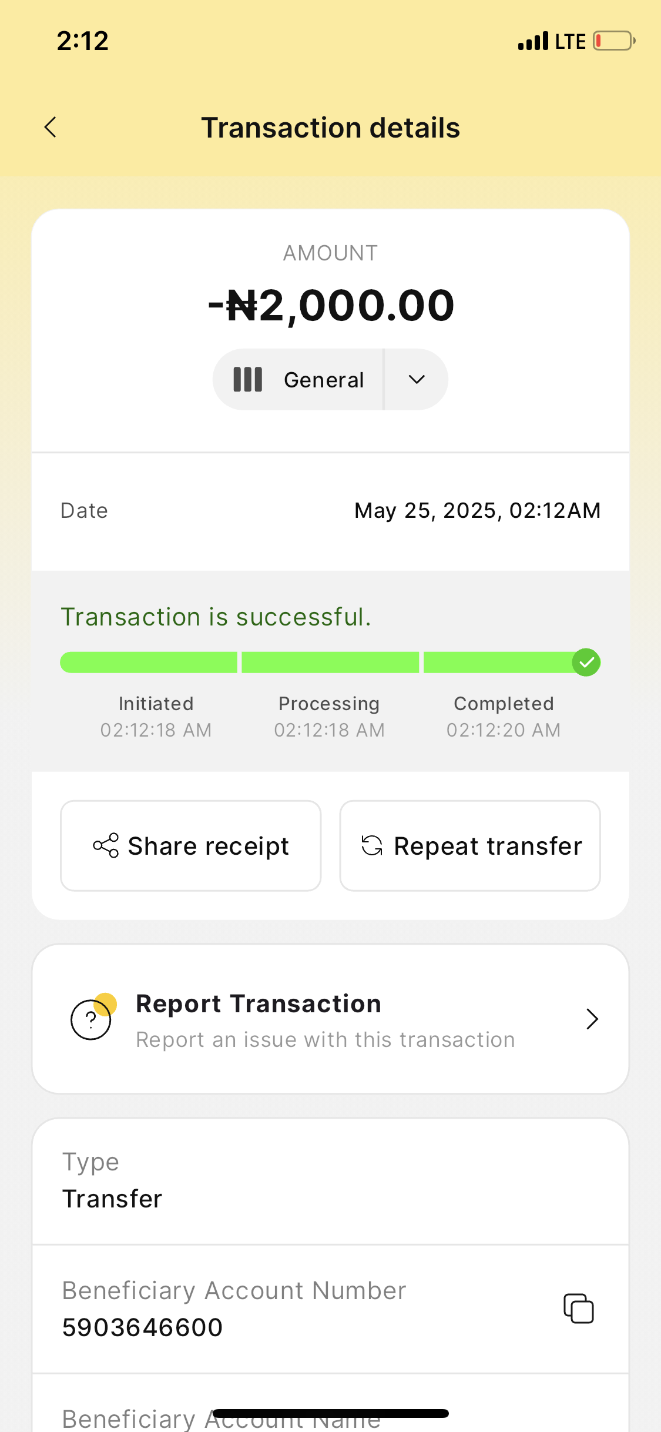Screen dimensions: 661x1432
Task: Copy the beneficiary account number
Action: click(x=579, y=1309)
